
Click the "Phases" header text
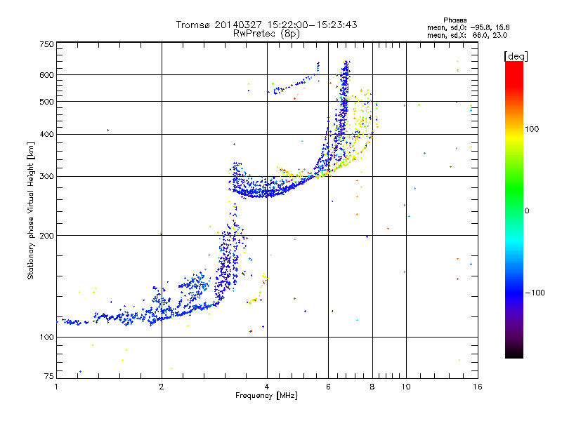point(455,20)
